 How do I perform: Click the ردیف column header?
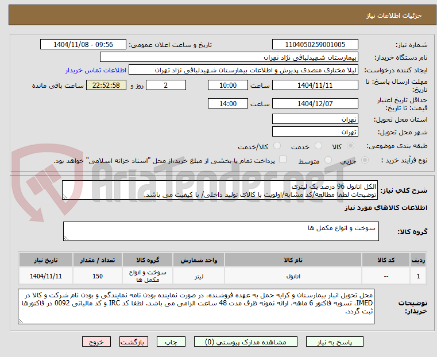418,260
